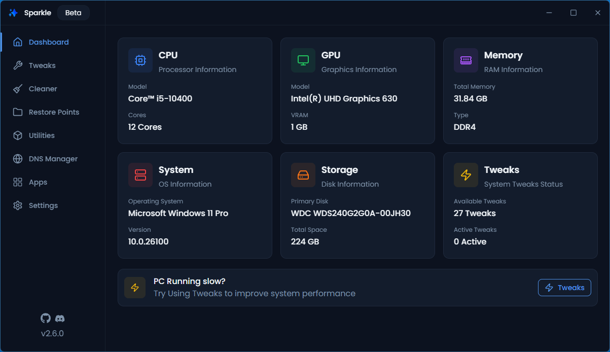Screen dimensions: 610x352
Task: Click the Dashboard home icon in sidebar
Action: pos(18,42)
